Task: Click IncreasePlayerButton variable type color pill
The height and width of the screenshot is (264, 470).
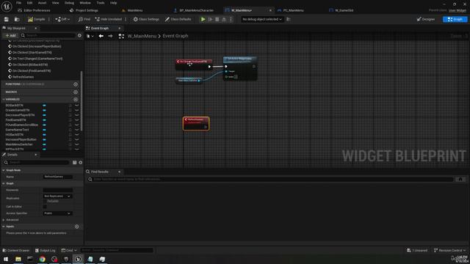Action: (44, 139)
